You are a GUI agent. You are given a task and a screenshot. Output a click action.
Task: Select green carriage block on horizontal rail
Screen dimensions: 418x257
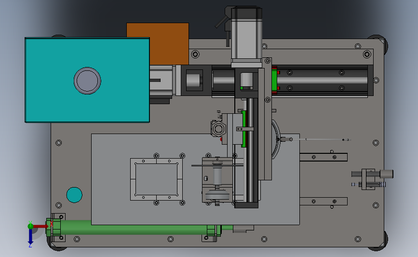[x=274, y=80]
